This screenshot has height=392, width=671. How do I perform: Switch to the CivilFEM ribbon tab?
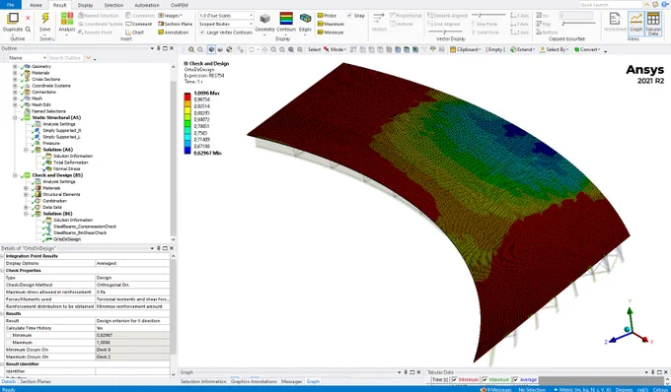coord(180,5)
